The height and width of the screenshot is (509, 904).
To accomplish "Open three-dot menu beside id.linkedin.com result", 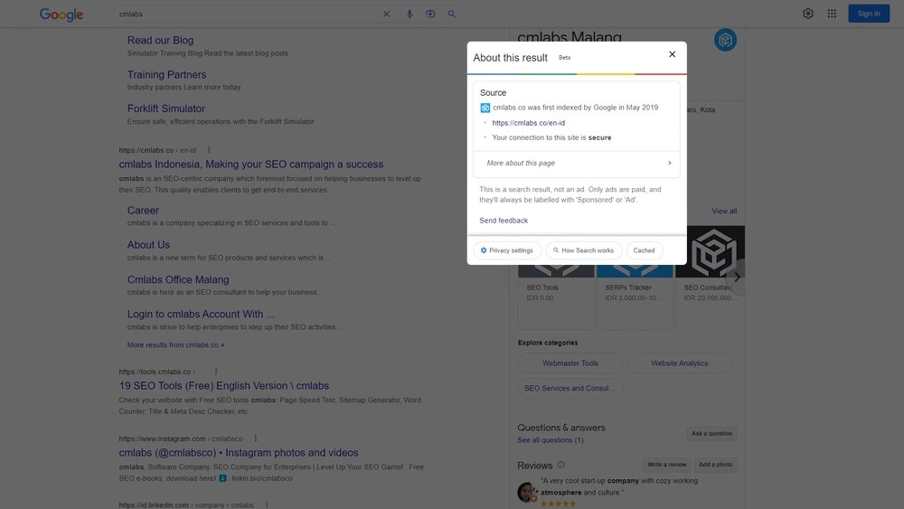I will (267, 505).
